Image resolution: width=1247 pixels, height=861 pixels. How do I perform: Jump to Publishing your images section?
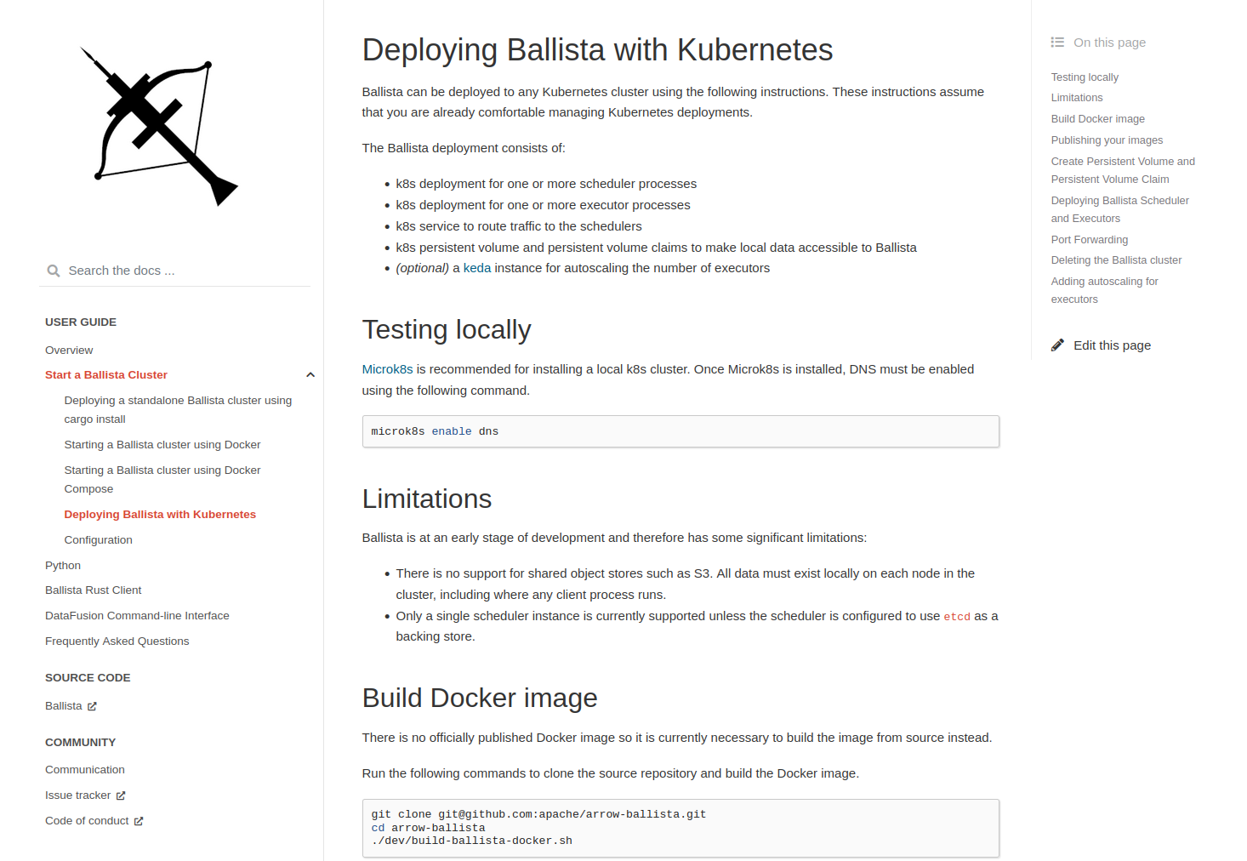1107,140
